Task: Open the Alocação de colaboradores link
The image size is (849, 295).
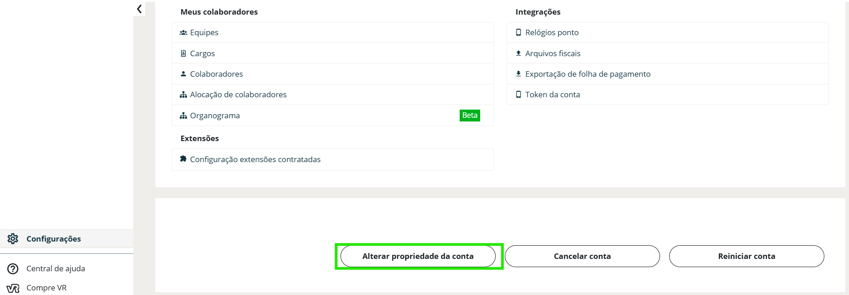Action: tap(238, 95)
